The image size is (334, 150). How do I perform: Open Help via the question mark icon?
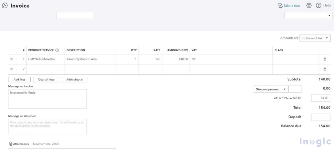(318, 6)
